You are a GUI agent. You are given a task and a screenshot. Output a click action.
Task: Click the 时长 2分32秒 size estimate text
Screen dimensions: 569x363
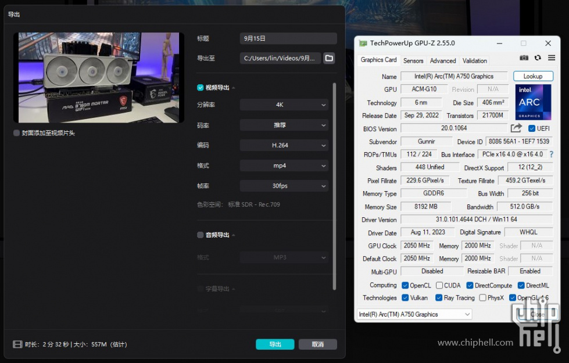[x=76, y=344]
